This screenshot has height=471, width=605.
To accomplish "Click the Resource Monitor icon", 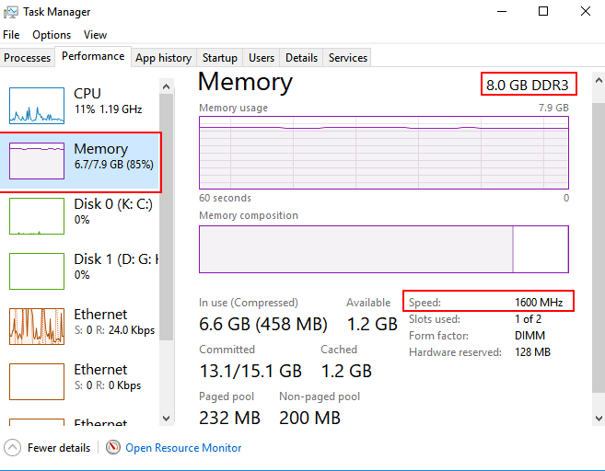I will pyautogui.click(x=113, y=448).
